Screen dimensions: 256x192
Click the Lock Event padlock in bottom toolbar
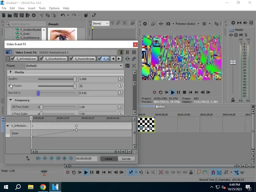[191, 172]
